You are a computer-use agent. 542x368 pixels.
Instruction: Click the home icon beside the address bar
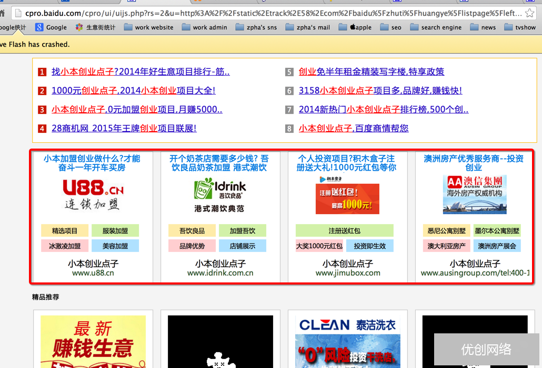[x=2, y=14]
